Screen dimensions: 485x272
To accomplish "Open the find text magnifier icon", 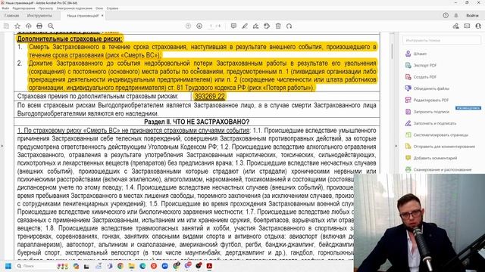I will tap(51, 26).
